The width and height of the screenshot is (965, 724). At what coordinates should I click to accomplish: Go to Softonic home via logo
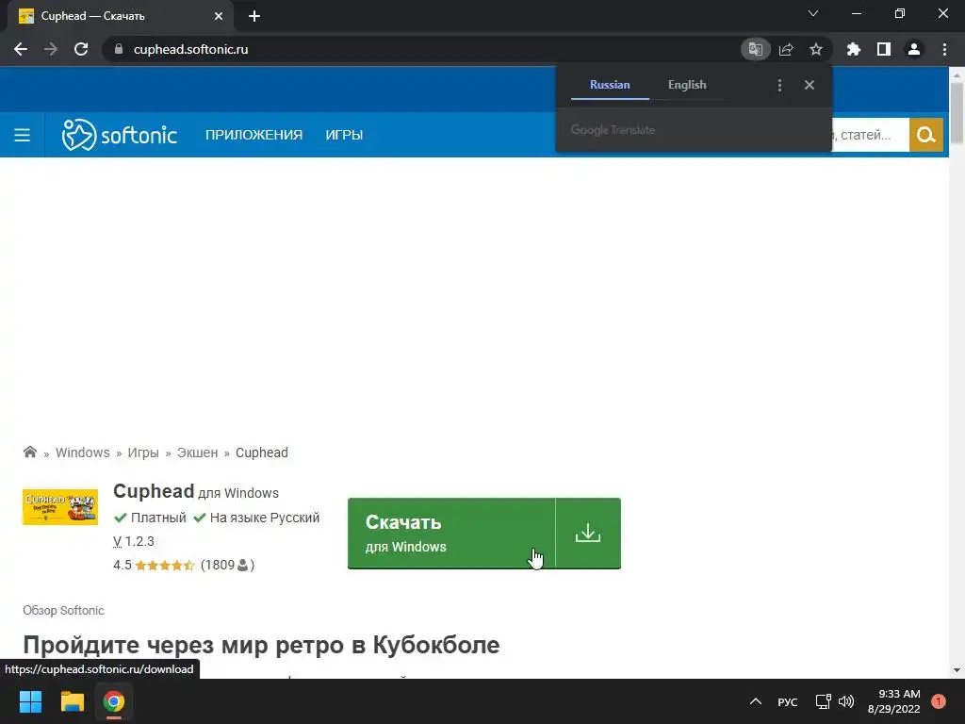(120, 135)
